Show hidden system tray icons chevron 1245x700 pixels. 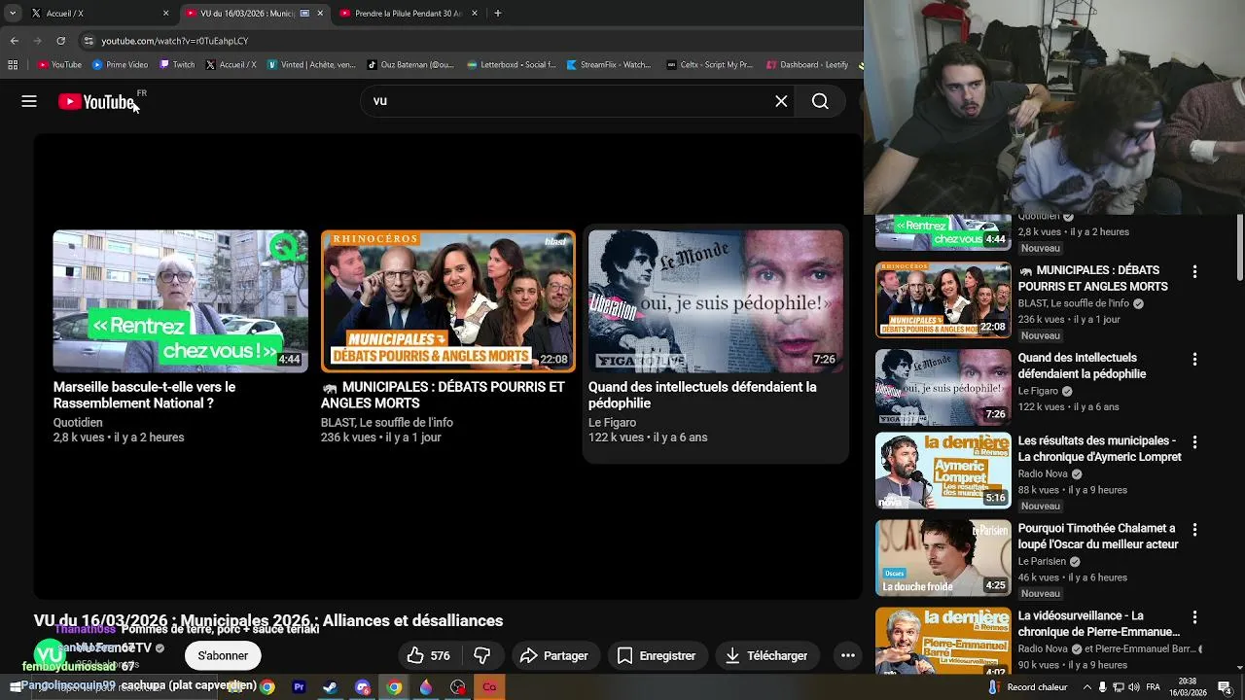(1087, 687)
